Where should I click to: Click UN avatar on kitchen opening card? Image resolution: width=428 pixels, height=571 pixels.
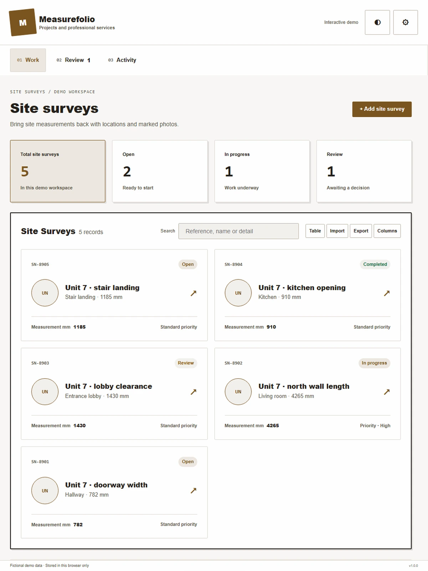pos(238,293)
